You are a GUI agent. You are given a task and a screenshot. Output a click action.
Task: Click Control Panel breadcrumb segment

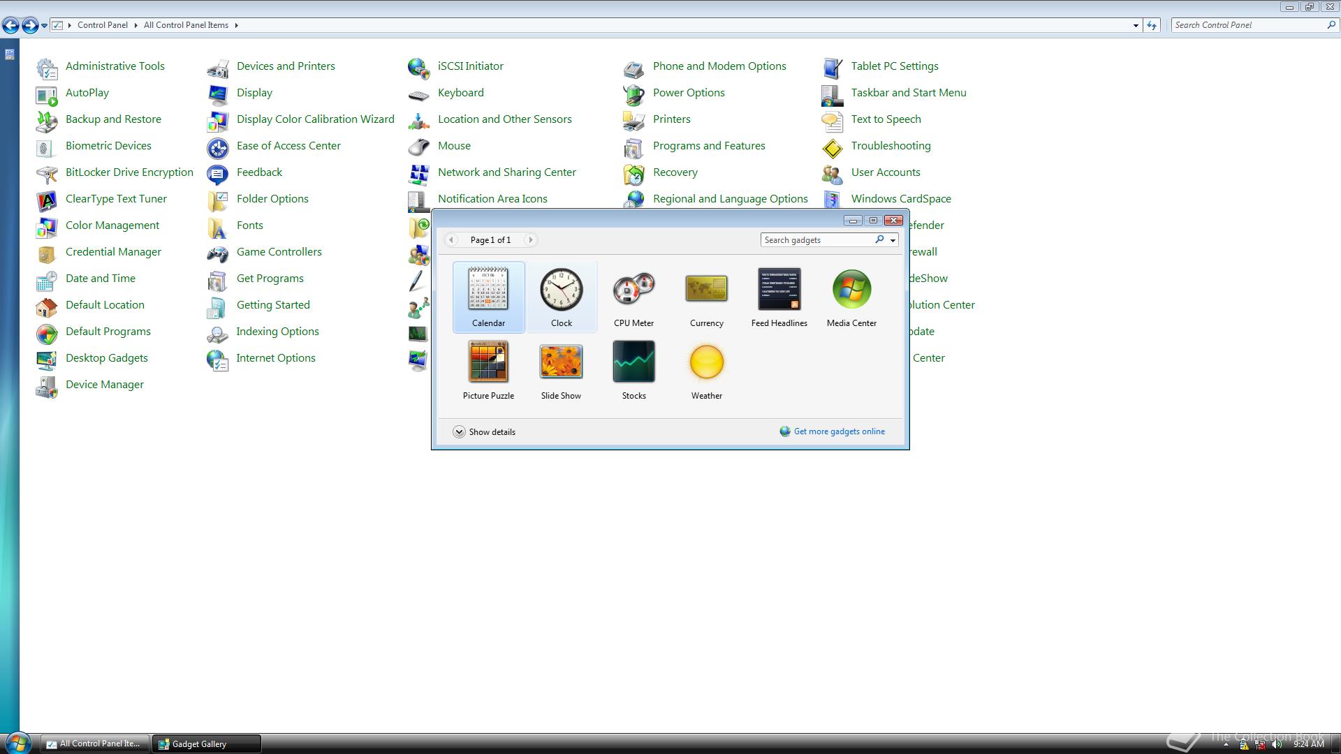click(103, 25)
